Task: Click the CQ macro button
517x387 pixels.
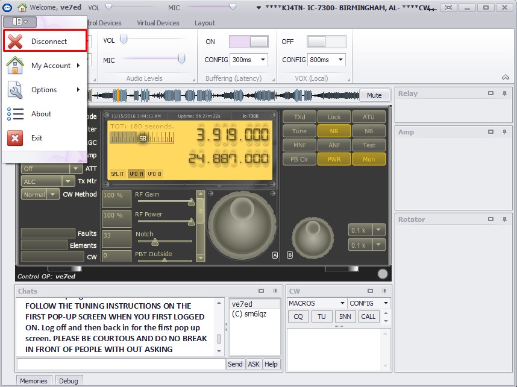Action: point(298,316)
